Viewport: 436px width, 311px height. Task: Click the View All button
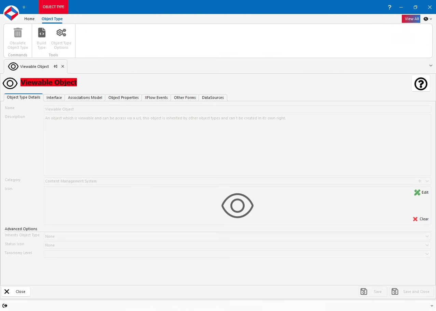411,19
